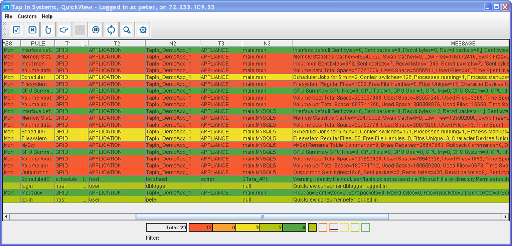The image size is (512, 246).
Task: Click the localhost cell
Action: (x=173, y=179)
